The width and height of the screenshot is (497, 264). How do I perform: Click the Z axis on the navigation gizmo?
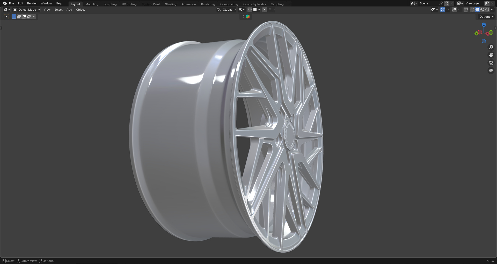484,25
